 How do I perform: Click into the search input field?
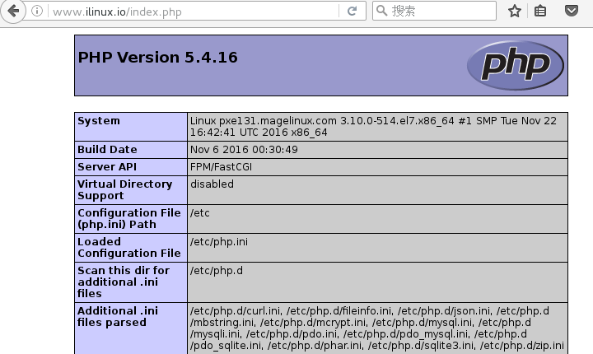pyautogui.click(x=441, y=12)
